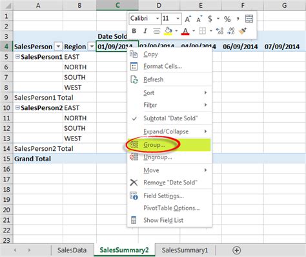The height and width of the screenshot is (257, 306).
Task: Open the Sort submenu
Action: [x=169, y=93]
